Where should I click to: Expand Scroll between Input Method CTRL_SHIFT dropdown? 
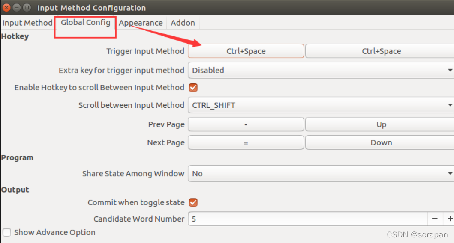point(321,105)
